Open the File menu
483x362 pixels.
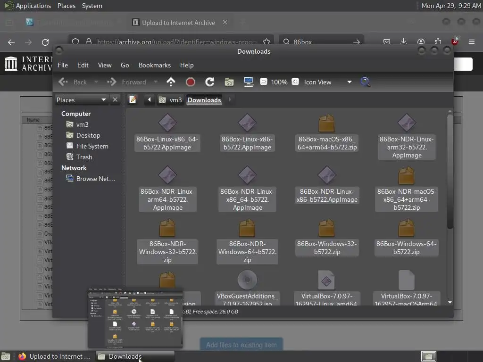click(x=63, y=65)
